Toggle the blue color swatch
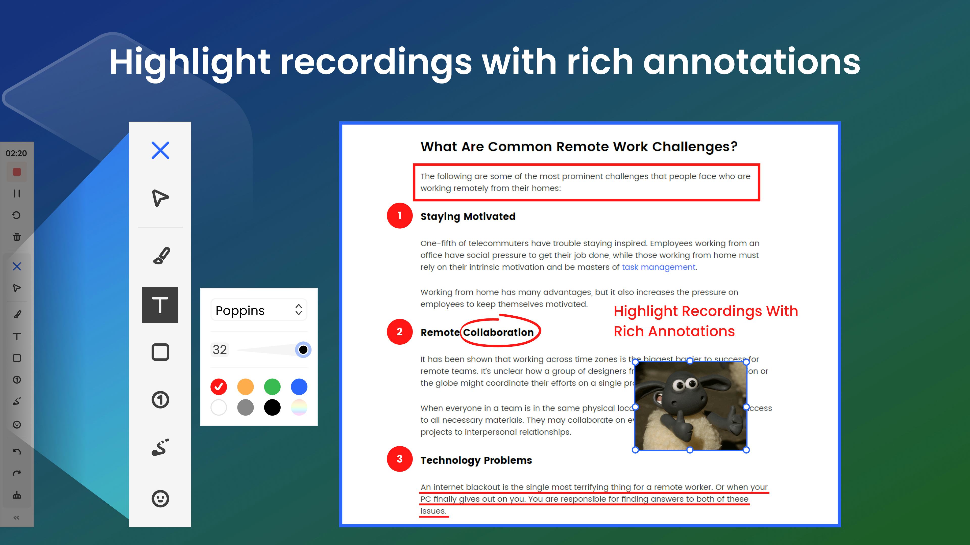The width and height of the screenshot is (970, 545). pos(299,387)
